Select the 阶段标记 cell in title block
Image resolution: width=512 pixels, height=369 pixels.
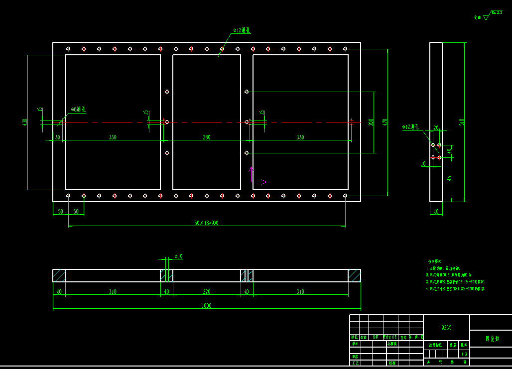click(x=435, y=345)
